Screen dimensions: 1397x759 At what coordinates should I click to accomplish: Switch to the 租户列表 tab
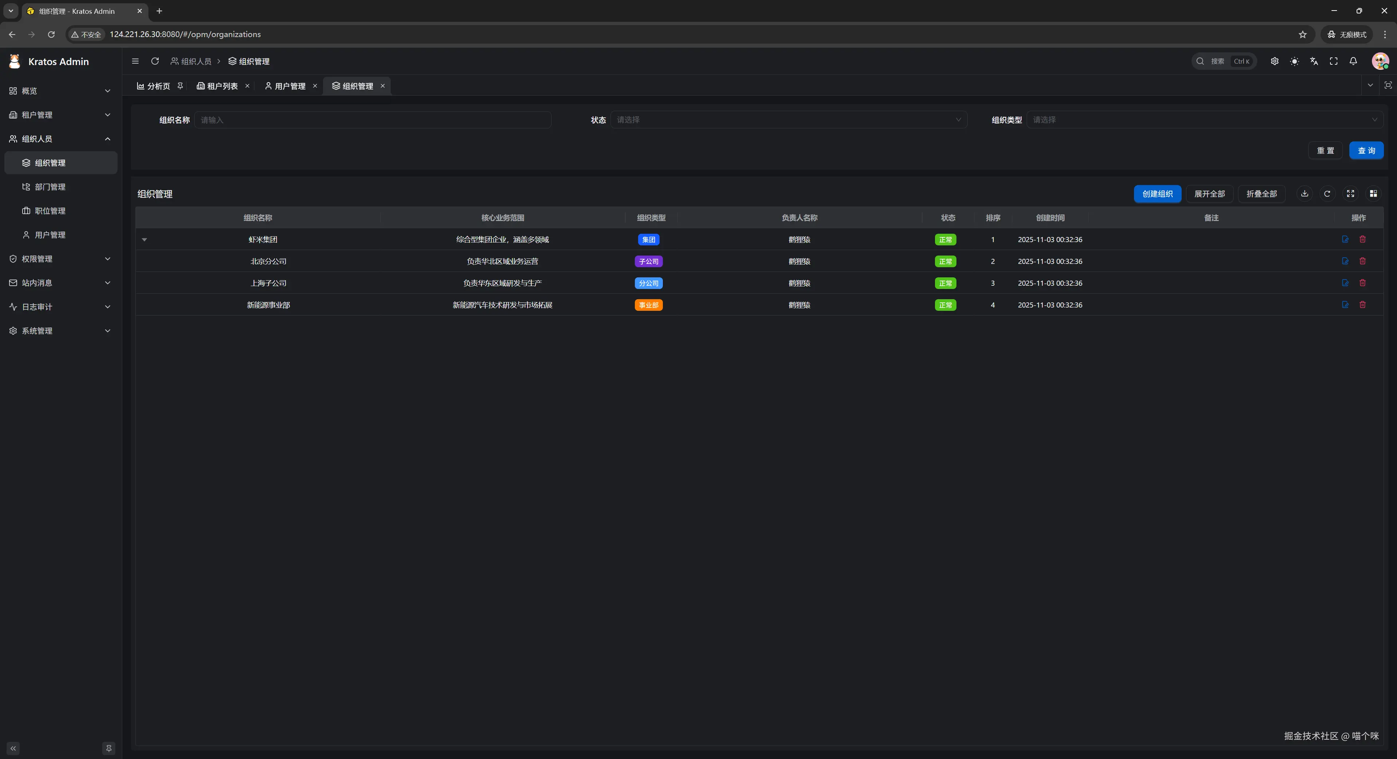pyautogui.click(x=222, y=86)
